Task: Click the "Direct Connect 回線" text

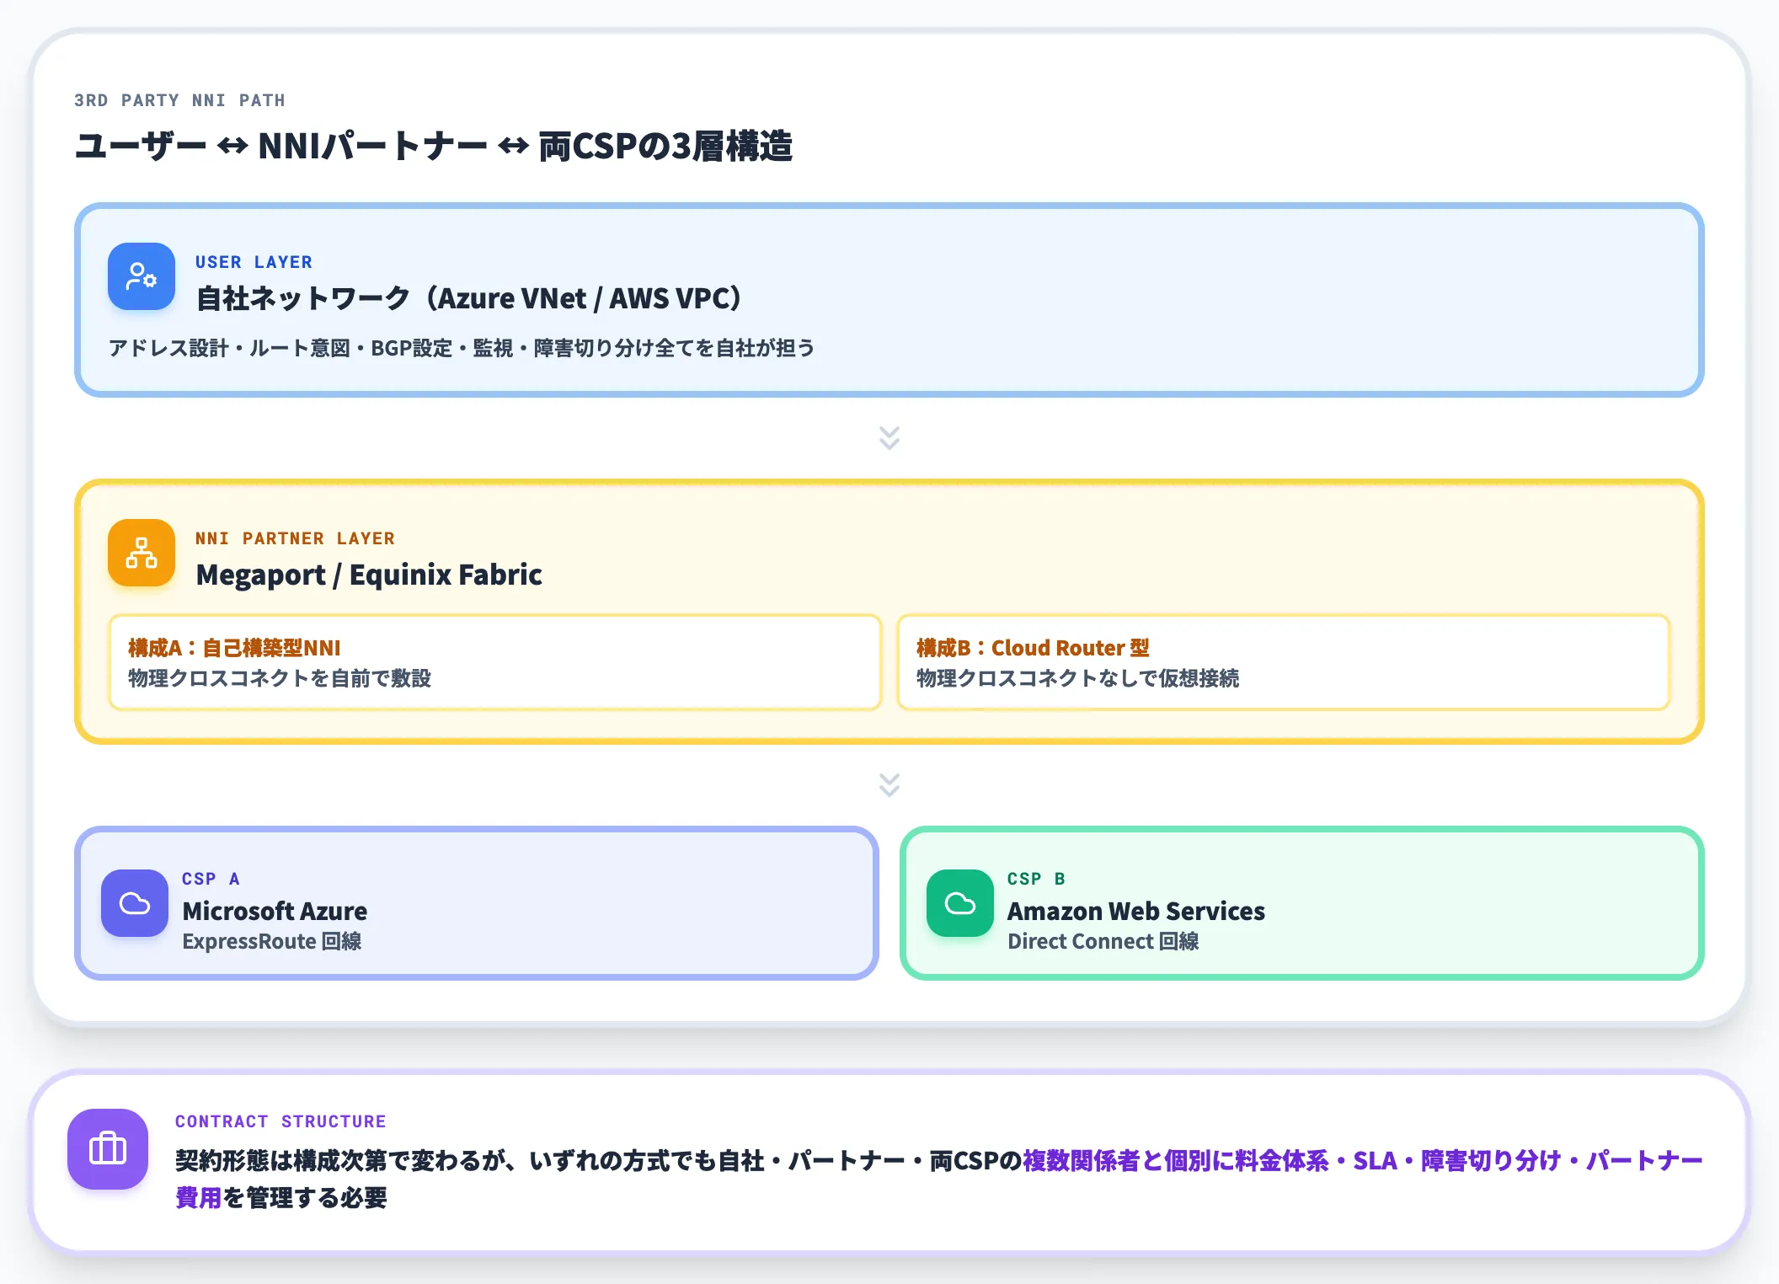Action: click(1103, 941)
